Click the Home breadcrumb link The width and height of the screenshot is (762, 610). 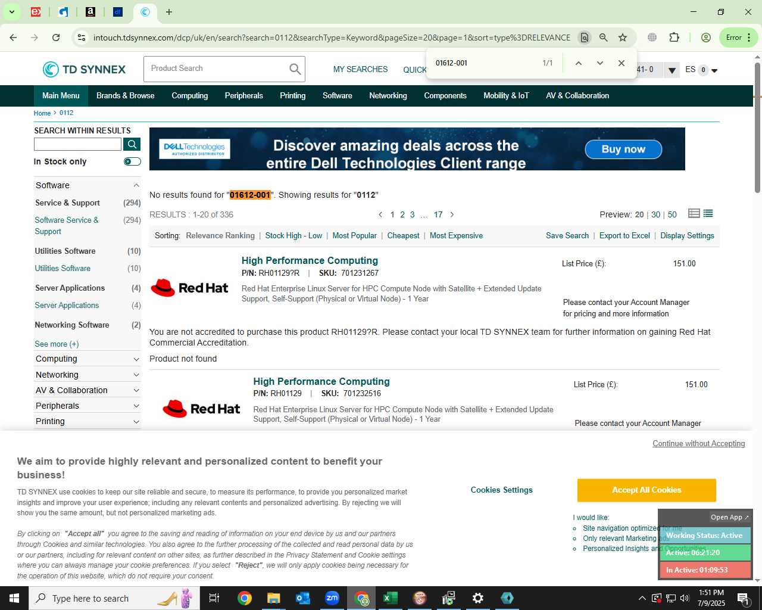[x=42, y=113]
